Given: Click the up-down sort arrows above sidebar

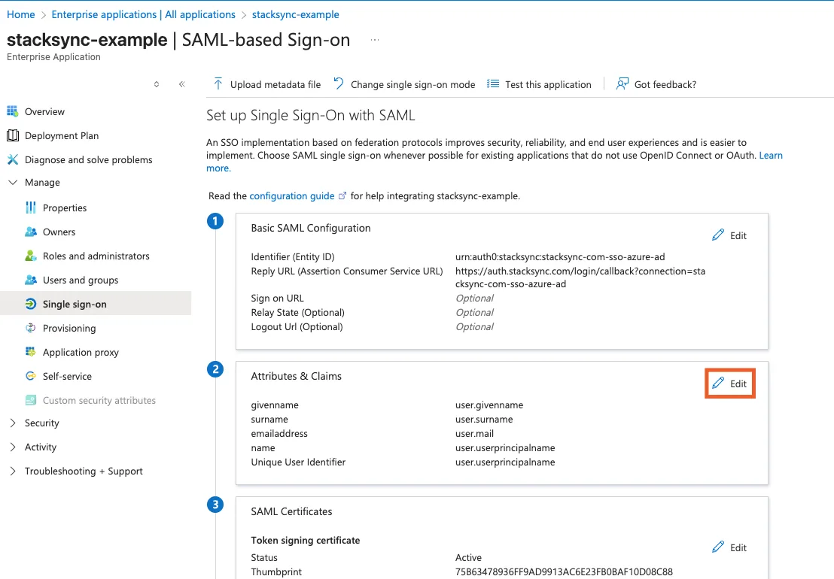Looking at the screenshot, I should click(157, 84).
